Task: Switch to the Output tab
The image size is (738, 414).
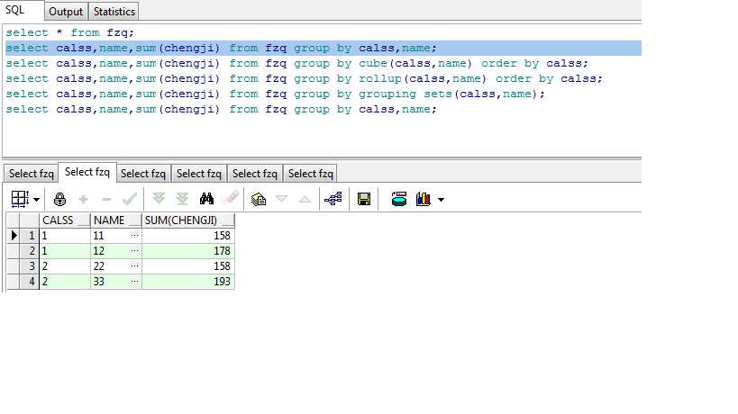Action: pos(66,12)
